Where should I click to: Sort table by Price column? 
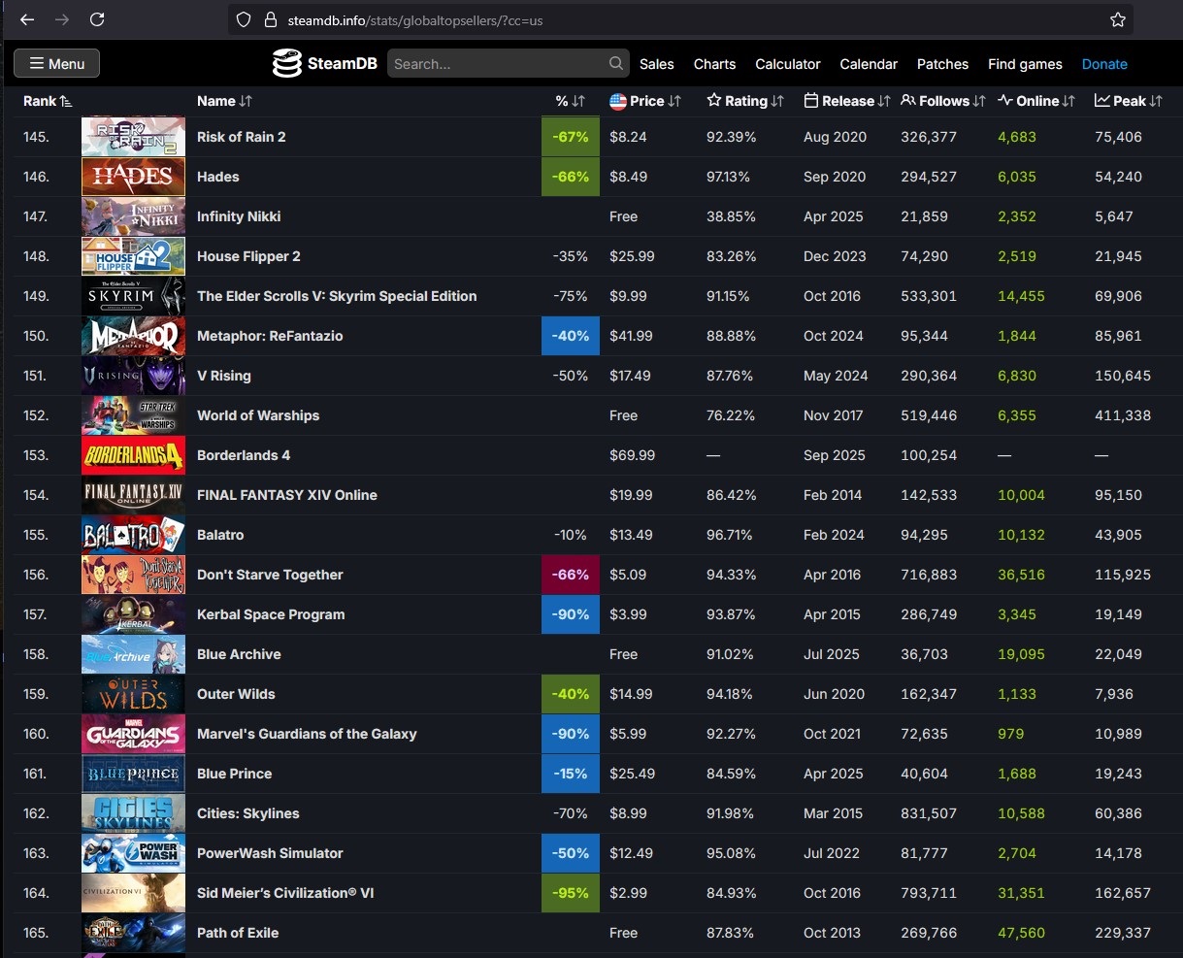click(645, 101)
